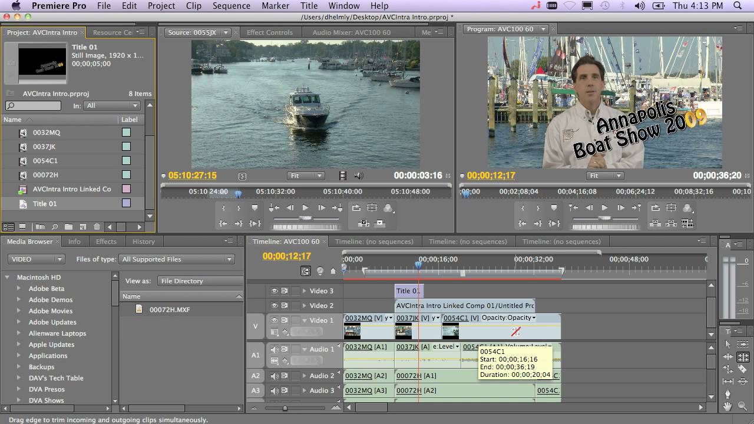This screenshot has height=424, width=754.
Task: Hide the Video 2 track output
Action: 274,306
